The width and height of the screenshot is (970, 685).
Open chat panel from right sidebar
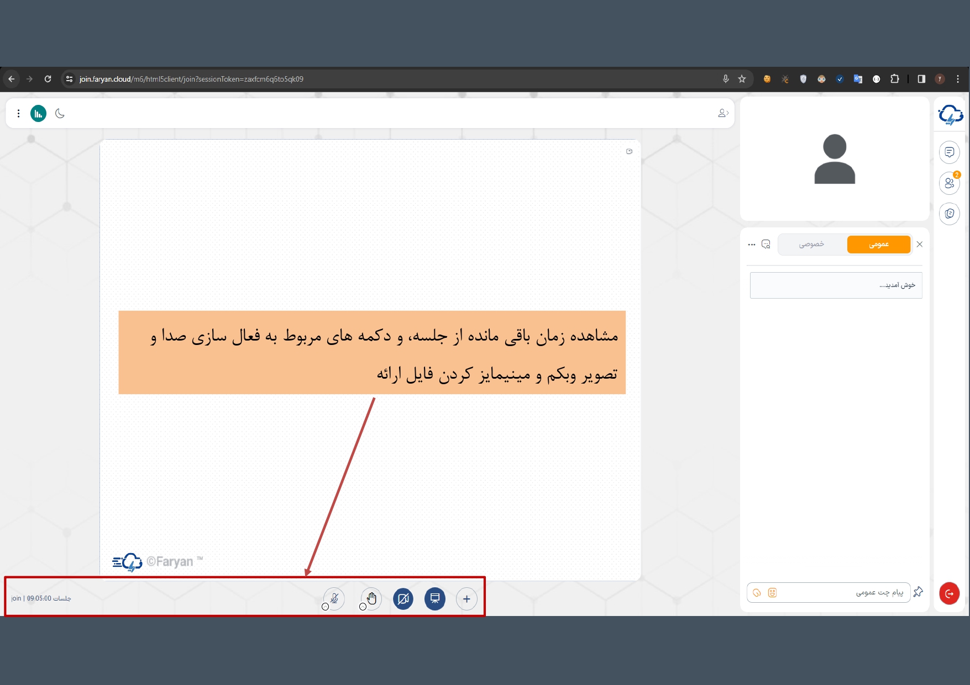[949, 152]
